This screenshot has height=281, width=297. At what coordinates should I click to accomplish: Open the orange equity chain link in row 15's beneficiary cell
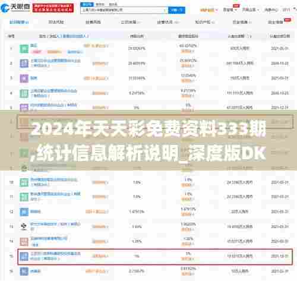187,258
